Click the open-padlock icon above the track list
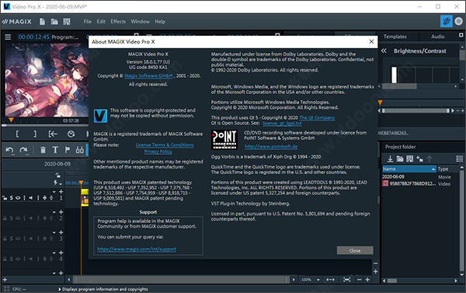This screenshot has width=466, height=293. click(57, 175)
